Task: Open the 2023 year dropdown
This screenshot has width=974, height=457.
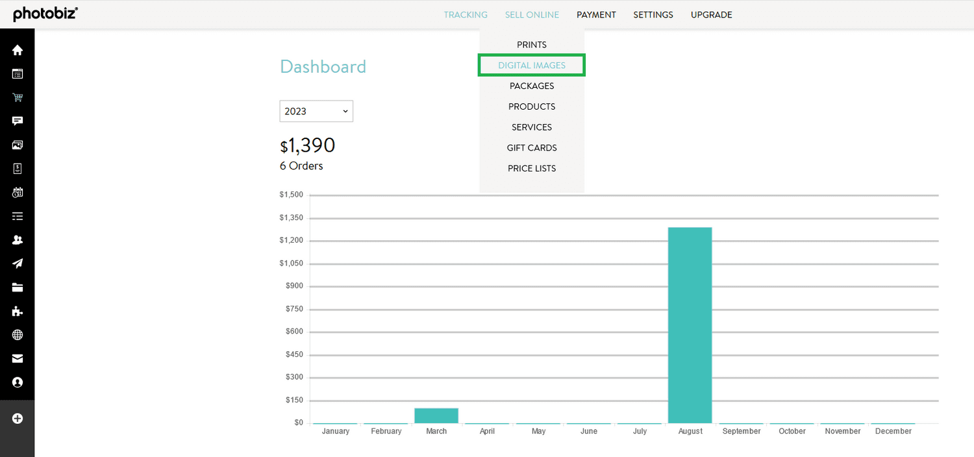Action: click(x=316, y=111)
